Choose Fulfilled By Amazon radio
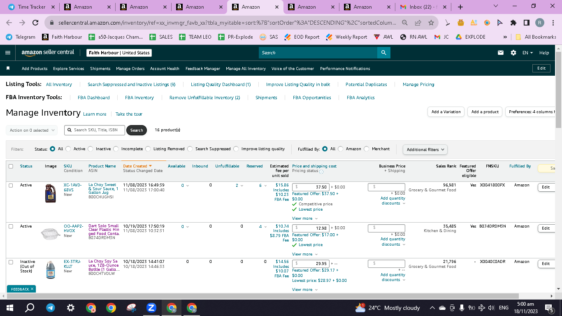Screen dimensions: 562x316 (341, 149)
